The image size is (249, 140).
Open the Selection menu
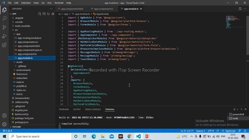(26, 3)
